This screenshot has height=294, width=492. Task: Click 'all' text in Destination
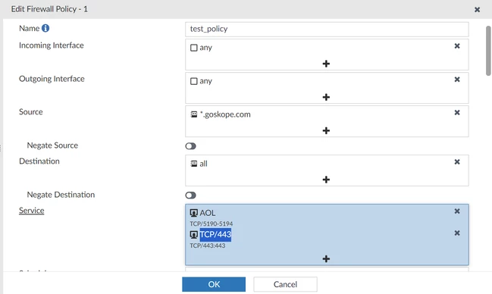(203, 164)
